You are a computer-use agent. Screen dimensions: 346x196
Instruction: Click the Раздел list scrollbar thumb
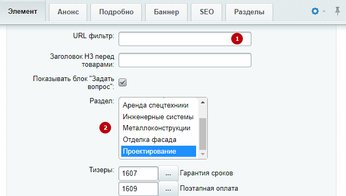[202, 134]
